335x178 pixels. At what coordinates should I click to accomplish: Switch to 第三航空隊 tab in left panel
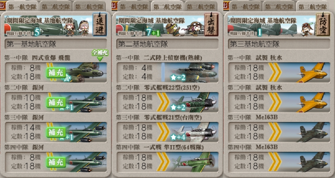(89, 6)
